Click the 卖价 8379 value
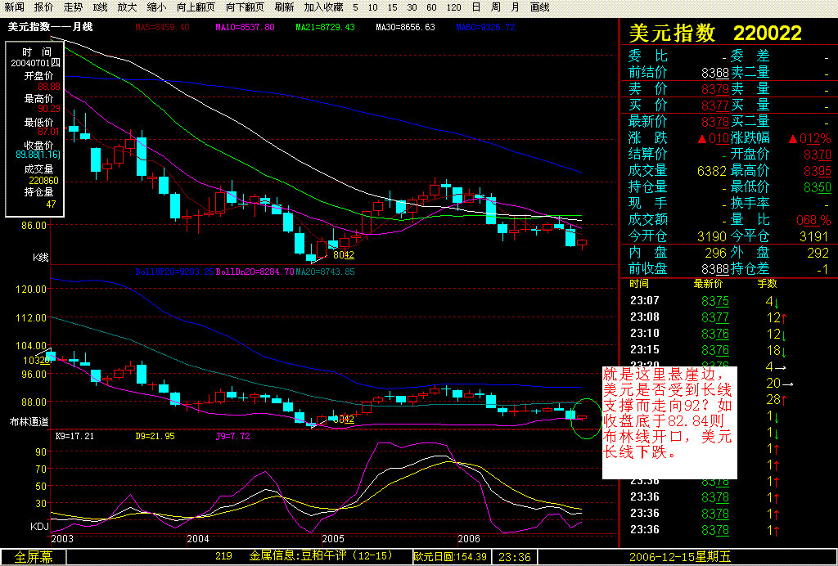 [x=715, y=88]
